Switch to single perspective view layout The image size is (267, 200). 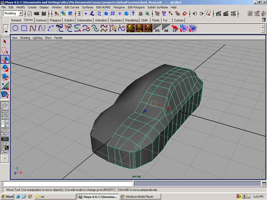point(5,106)
